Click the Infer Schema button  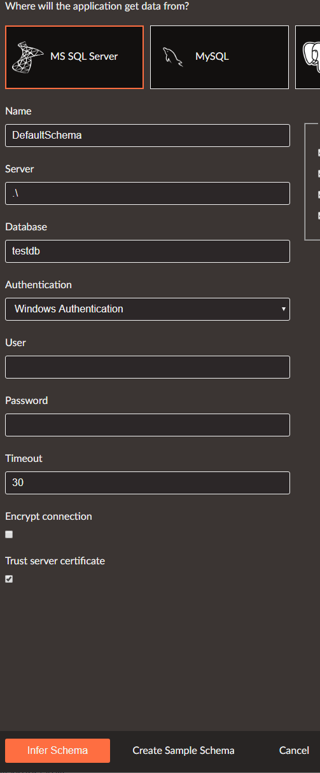(x=57, y=751)
